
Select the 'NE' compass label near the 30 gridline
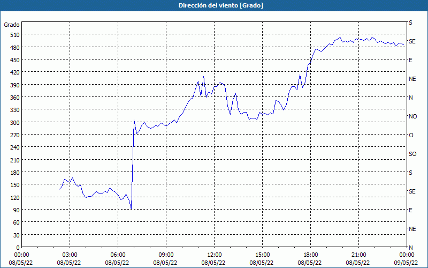point(412,229)
